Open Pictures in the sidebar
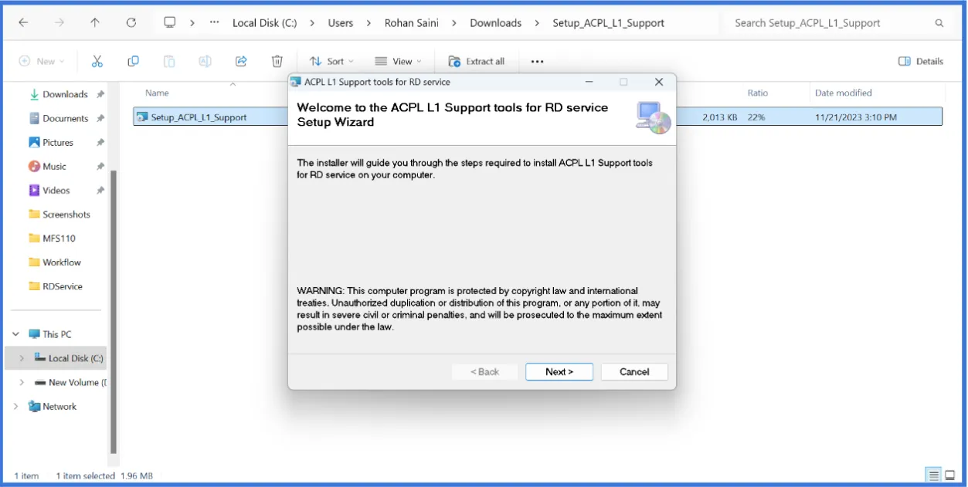This screenshot has width=968, height=487. click(x=57, y=142)
